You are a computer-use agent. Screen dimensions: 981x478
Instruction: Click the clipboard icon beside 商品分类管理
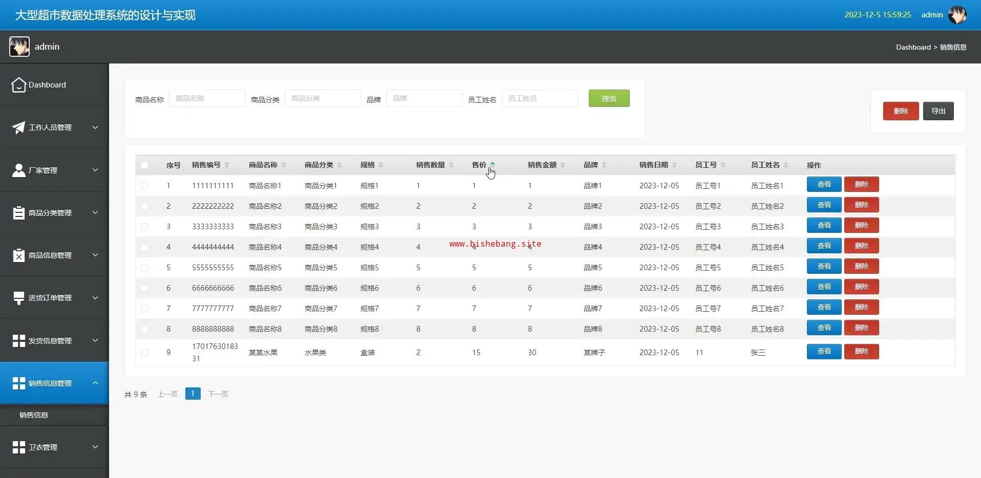[18, 213]
